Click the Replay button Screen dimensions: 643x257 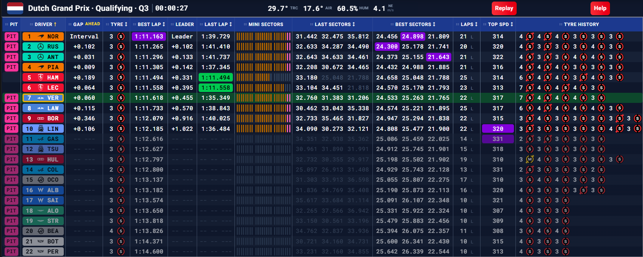504,8
